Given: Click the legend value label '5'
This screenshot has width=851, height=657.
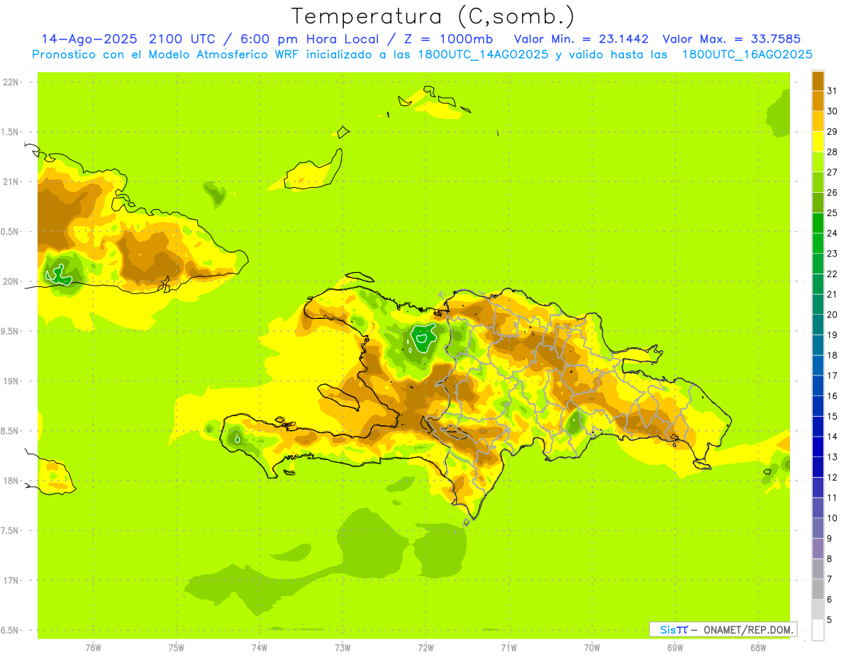Looking at the screenshot, I should [830, 620].
